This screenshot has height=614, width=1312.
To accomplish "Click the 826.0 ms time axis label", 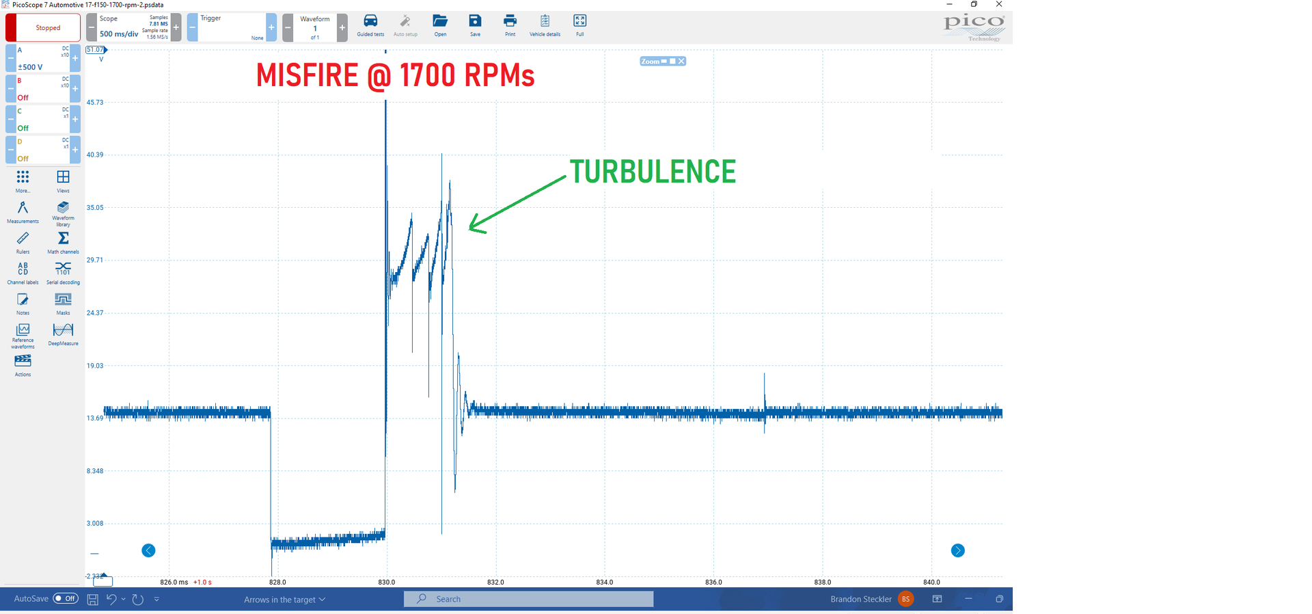I will 174,583.
